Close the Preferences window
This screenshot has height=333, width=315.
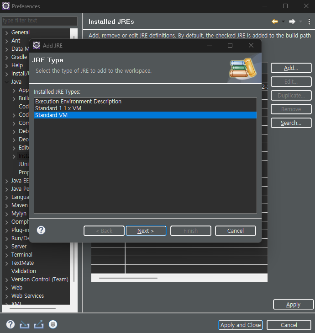coord(306,6)
